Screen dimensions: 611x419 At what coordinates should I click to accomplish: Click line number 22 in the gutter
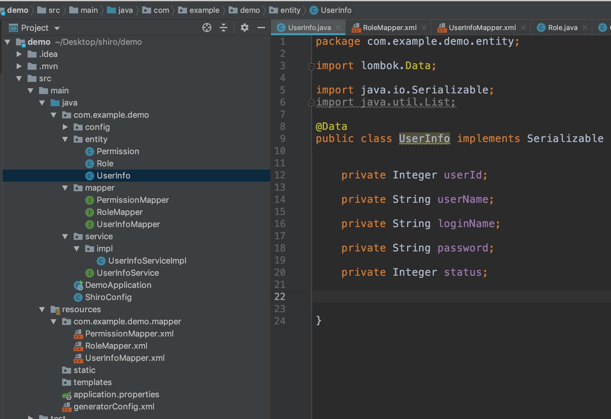click(280, 296)
